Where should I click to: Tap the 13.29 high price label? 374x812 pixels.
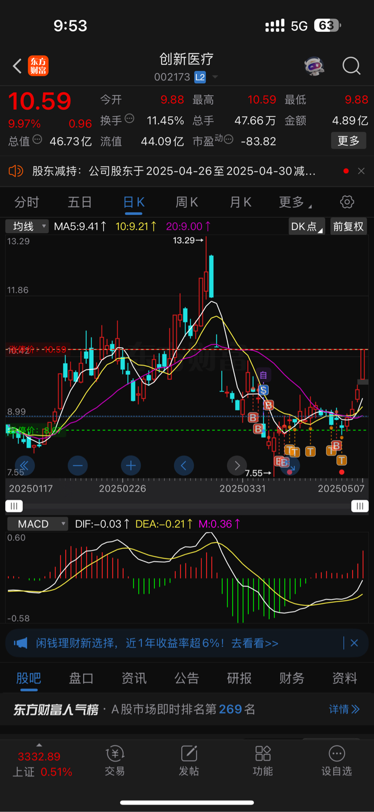[188, 240]
